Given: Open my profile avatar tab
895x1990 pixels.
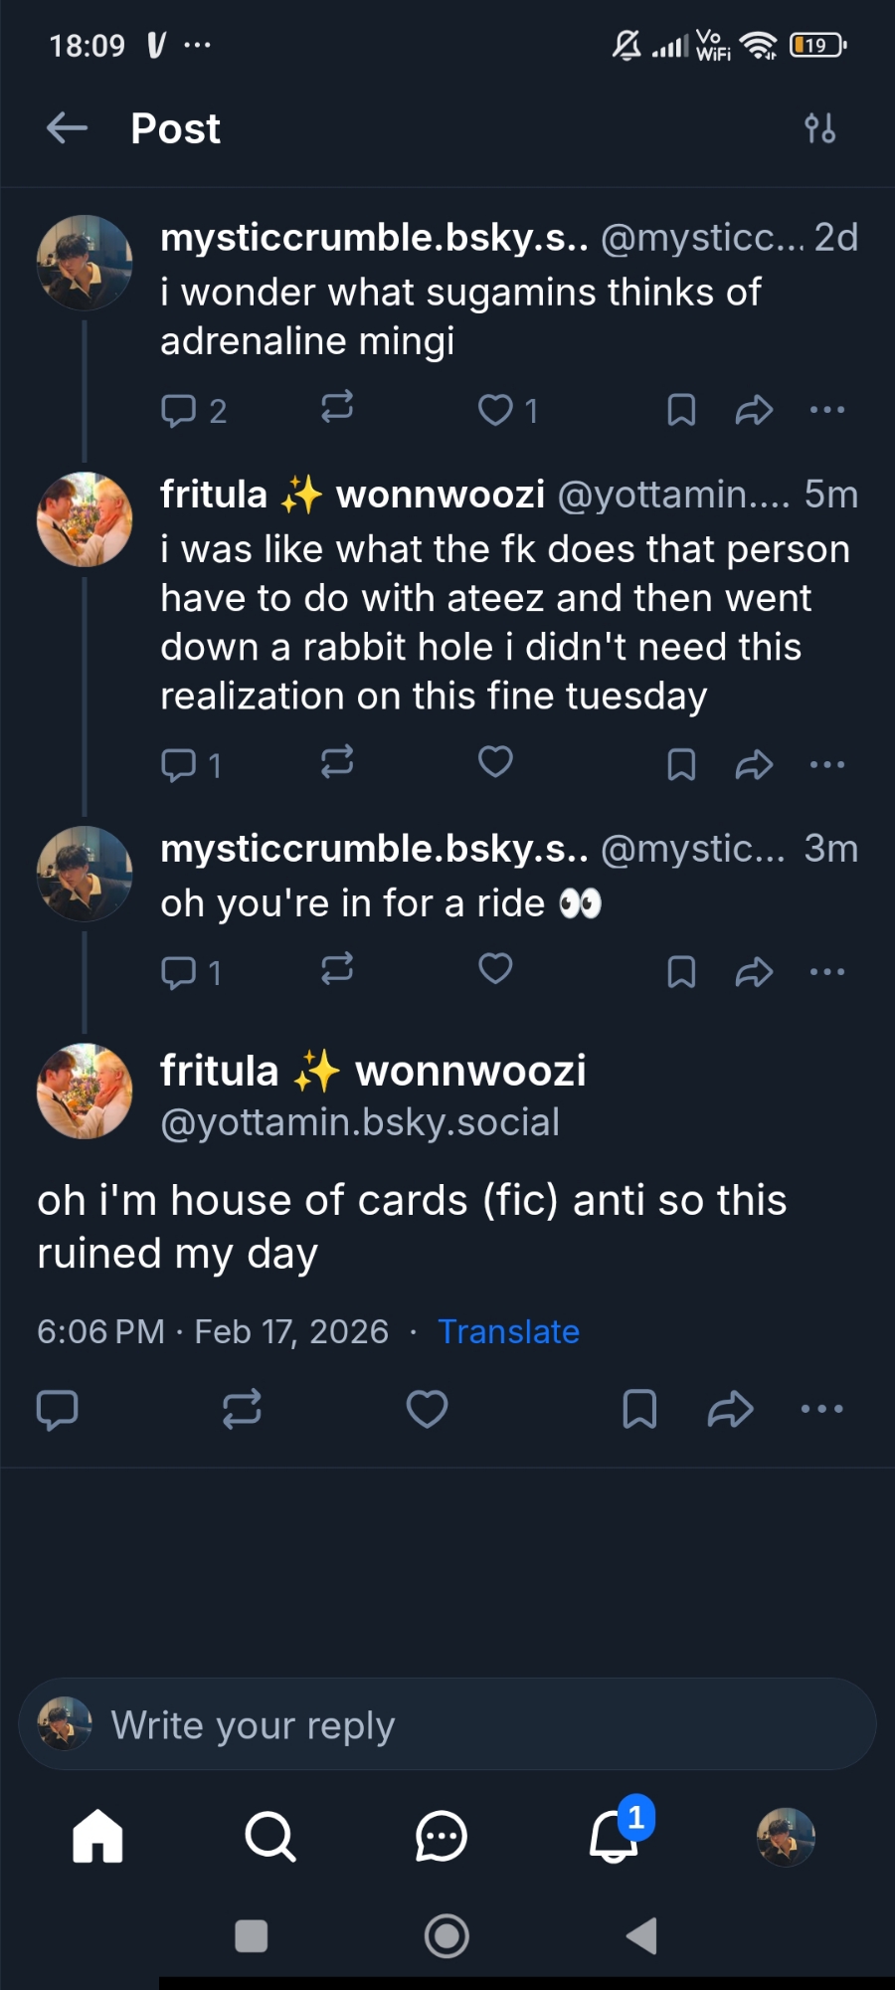Looking at the screenshot, I should pos(786,1836).
